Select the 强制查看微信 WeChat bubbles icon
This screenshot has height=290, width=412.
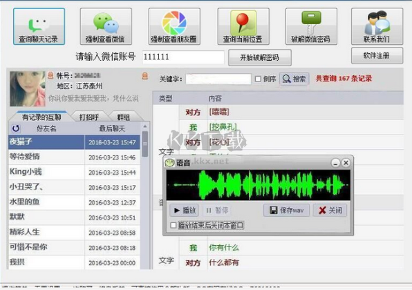[x=106, y=26]
